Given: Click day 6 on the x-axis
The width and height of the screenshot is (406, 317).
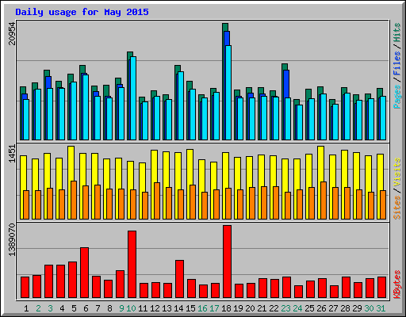Looking at the screenshot, I should [x=86, y=308].
